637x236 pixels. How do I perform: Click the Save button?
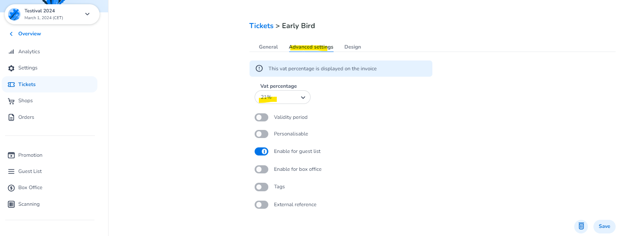click(604, 226)
